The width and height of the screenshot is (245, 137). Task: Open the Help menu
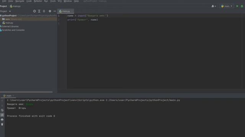(76, 1)
